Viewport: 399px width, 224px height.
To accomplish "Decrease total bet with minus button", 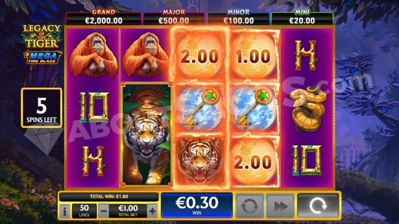I will point(103,211).
